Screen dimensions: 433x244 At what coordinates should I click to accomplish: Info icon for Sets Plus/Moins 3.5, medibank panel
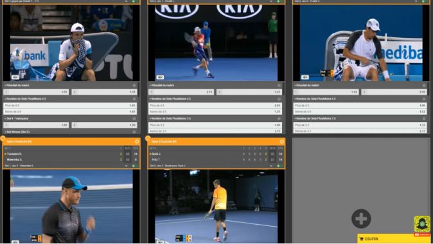pyautogui.click(x=424, y=118)
